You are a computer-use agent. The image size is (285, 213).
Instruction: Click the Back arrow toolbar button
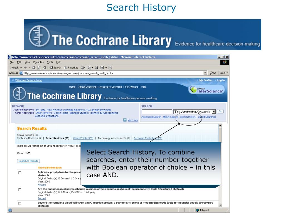14,68
